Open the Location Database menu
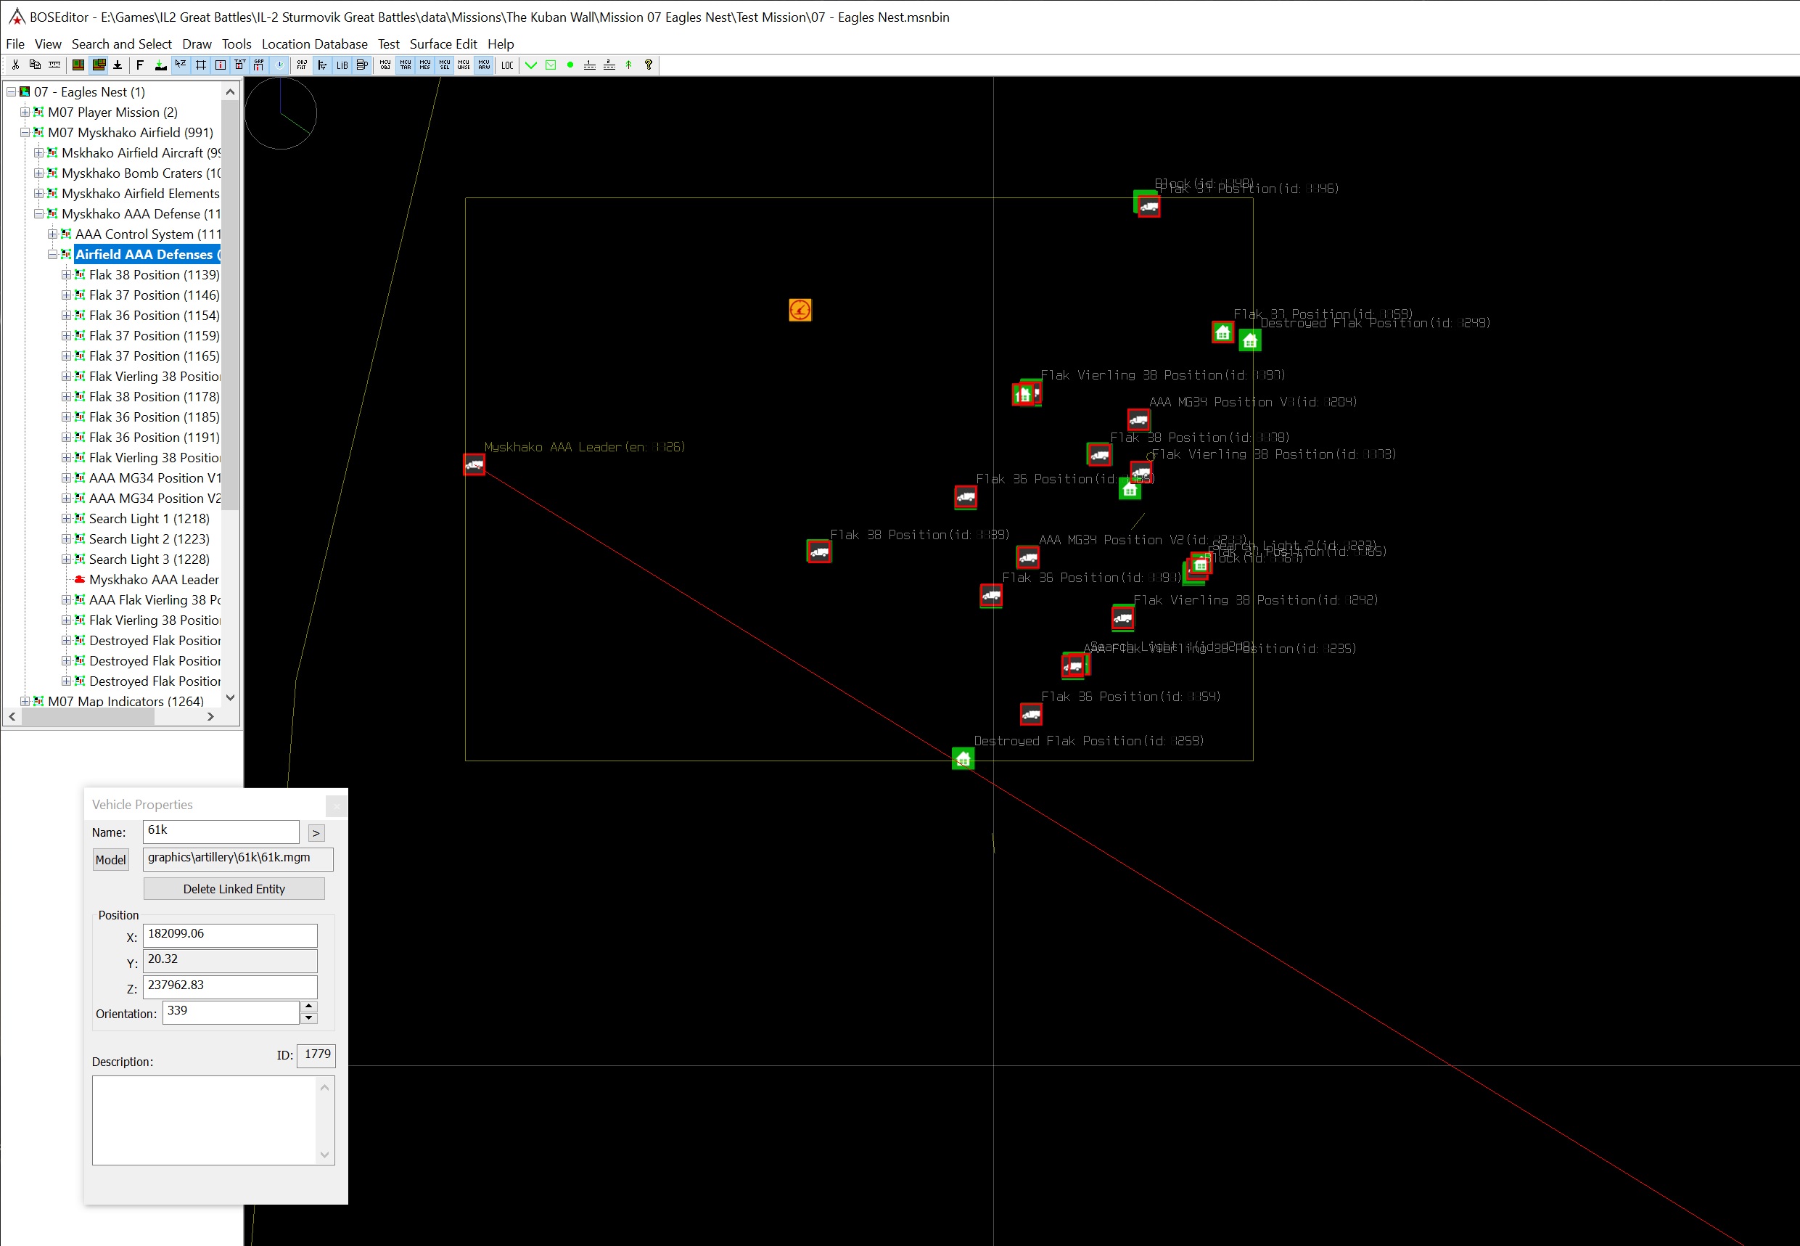 pos(314,44)
